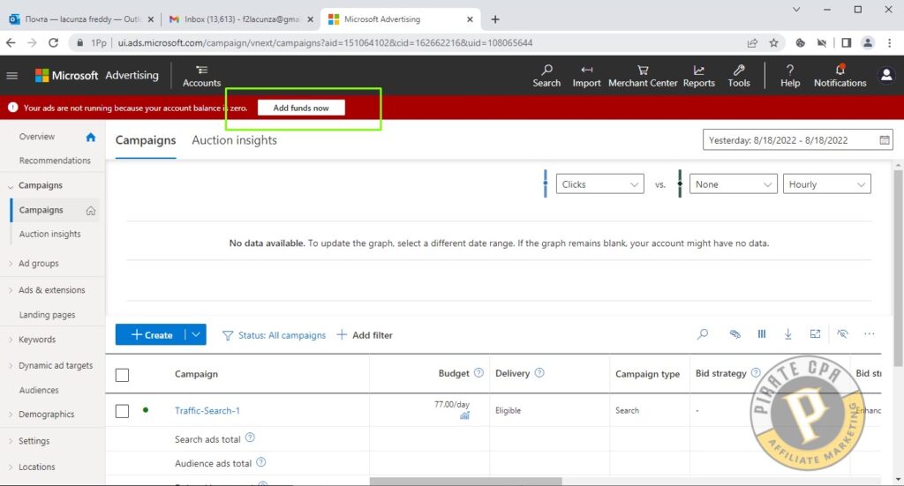Click the home icon next to Overview
This screenshot has height=486, width=904.
click(x=91, y=137)
